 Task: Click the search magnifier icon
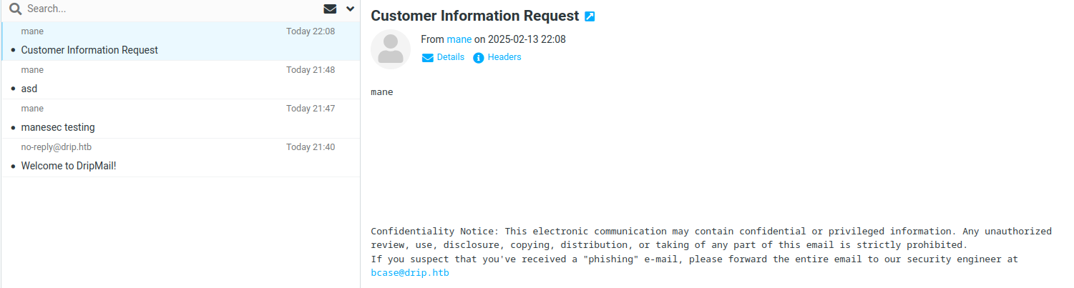(x=15, y=9)
